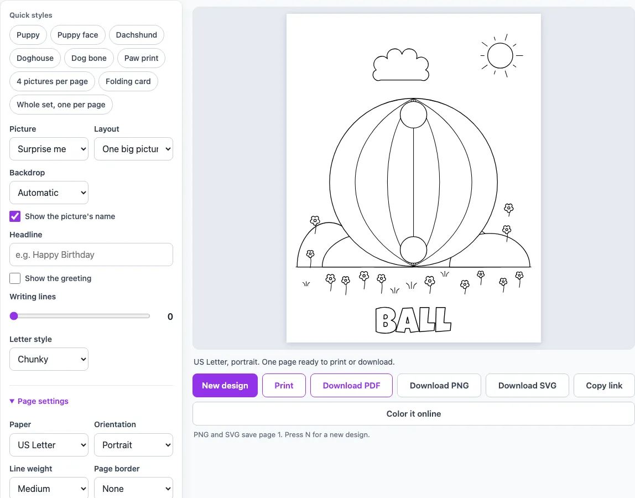Choose Whole set, one per page

(61, 105)
